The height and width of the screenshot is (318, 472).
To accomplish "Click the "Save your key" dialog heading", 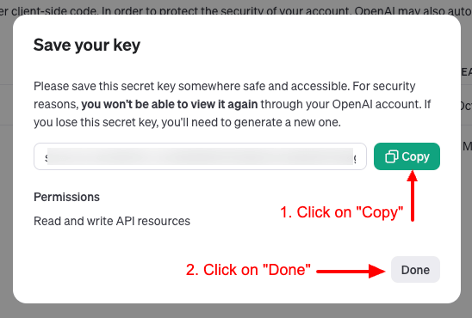I will (87, 45).
